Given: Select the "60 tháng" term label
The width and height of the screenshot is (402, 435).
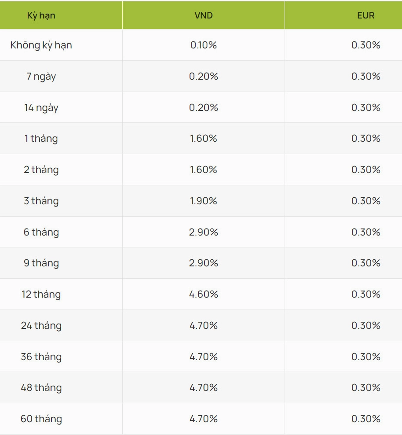Looking at the screenshot, I should 41,419.
